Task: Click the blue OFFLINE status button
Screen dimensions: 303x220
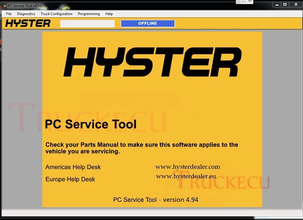Action: point(148,24)
